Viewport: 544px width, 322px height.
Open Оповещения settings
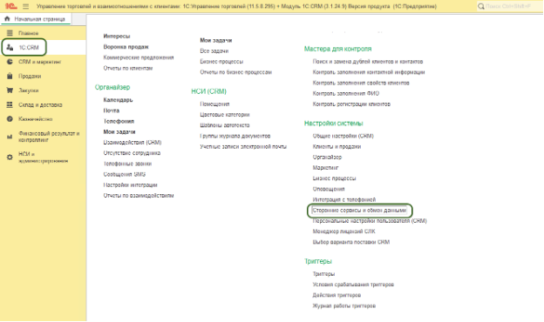pos(329,189)
